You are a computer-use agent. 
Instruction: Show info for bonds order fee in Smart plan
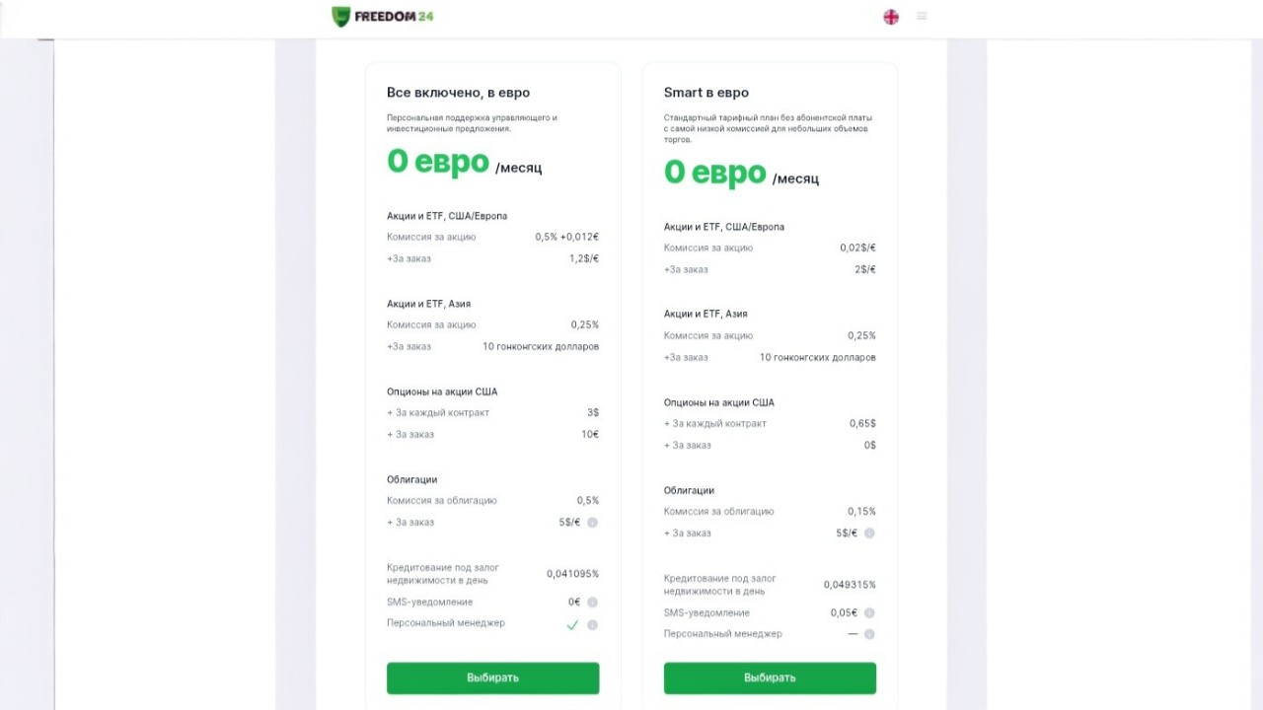tap(869, 533)
